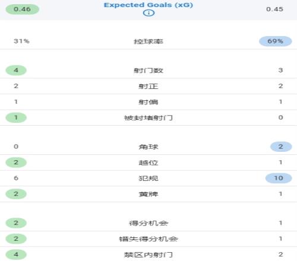Click away 角球 badge 2
297x261 pixels.
pyautogui.click(x=281, y=147)
